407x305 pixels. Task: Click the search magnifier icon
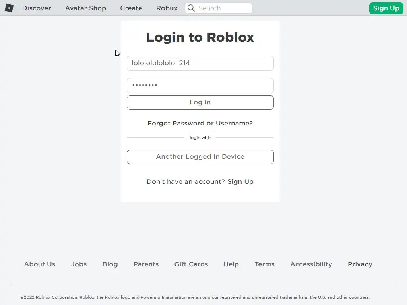[191, 8]
